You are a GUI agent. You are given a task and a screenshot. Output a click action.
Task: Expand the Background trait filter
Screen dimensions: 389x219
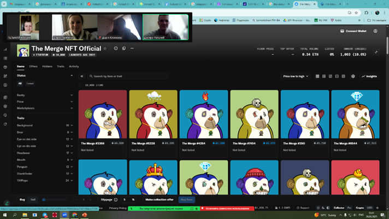coord(45,126)
